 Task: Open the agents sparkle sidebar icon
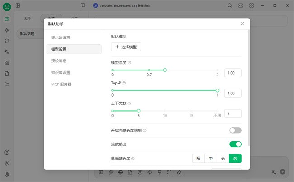point(7,30)
